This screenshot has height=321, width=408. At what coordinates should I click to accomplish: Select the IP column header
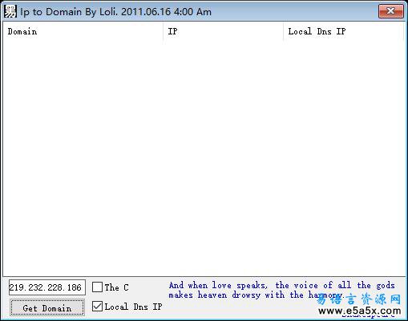(223, 31)
